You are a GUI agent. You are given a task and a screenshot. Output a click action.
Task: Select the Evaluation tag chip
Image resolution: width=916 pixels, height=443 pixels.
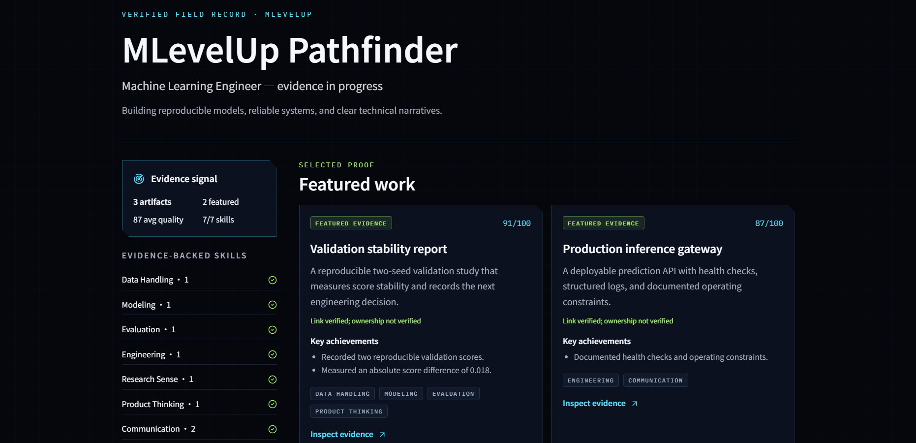453,394
